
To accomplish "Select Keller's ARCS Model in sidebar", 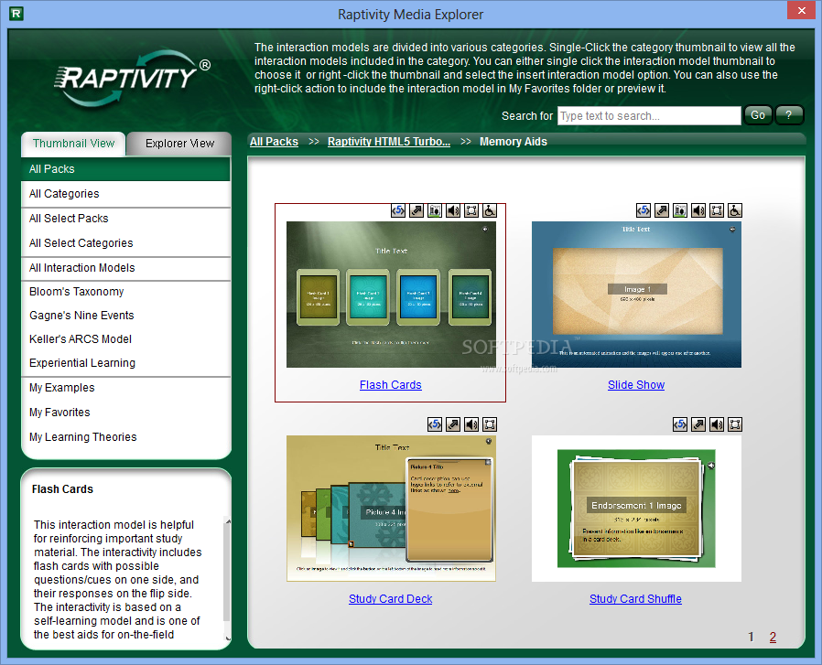I will (x=125, y=339).
